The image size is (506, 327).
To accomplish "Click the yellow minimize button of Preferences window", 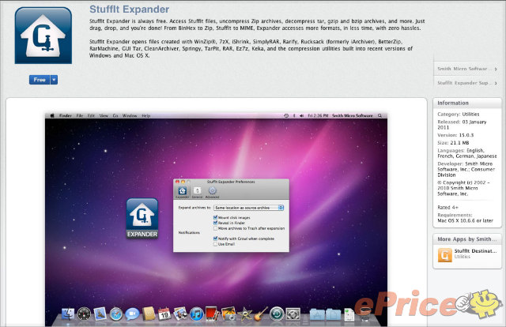I will [183, 182].
